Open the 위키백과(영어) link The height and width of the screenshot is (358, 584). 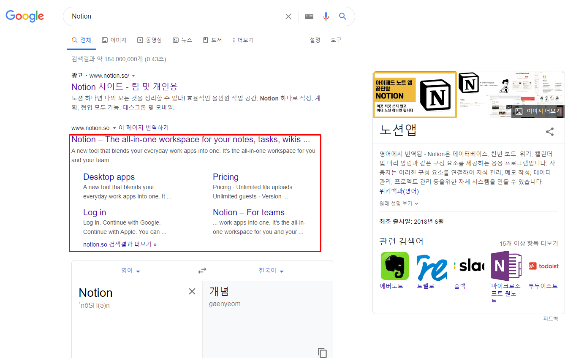tap(399, 191)
